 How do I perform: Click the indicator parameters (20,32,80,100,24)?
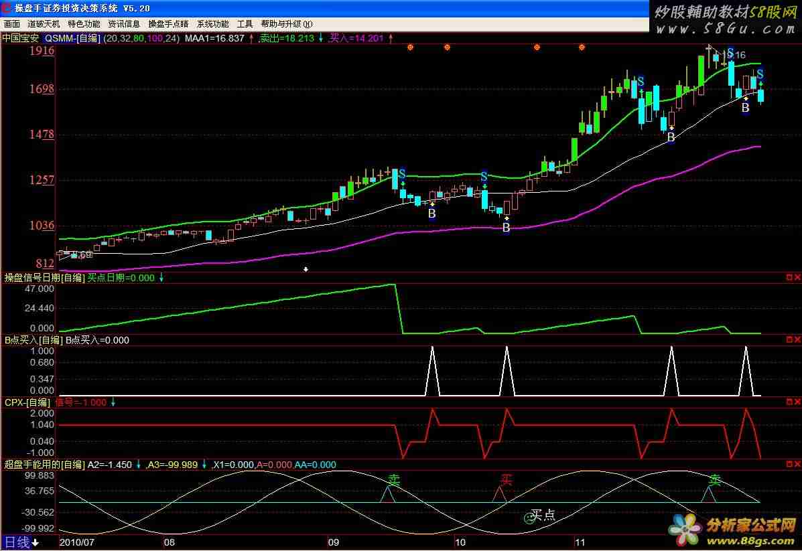point(141,38)
